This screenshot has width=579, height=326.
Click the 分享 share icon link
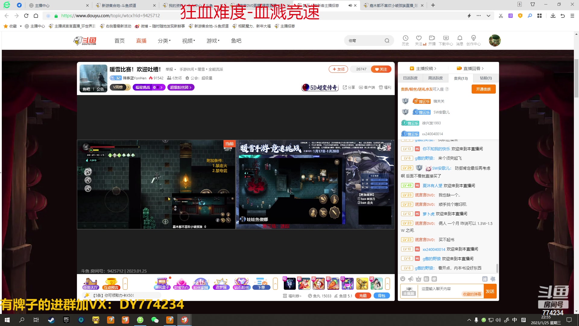coord(349,87)
